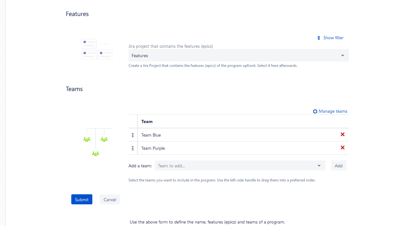402x226 pixels.
Task: Click the drag handle for Team Blue
Action: point(133,135)
